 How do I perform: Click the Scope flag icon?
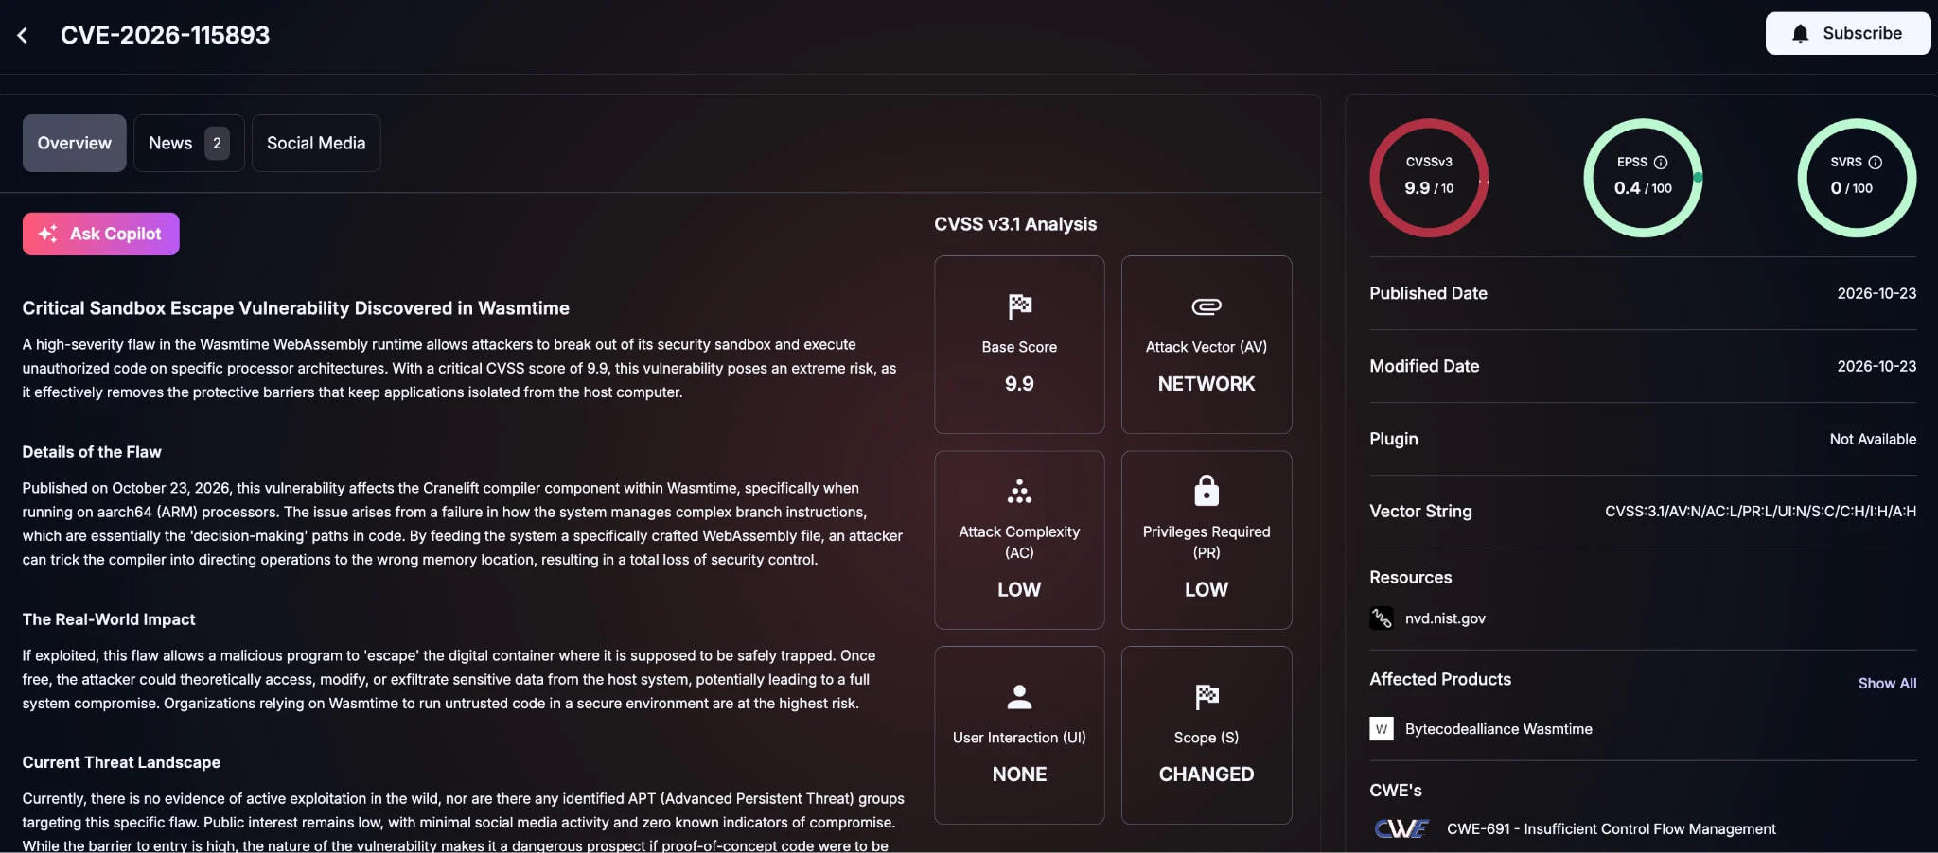click(1206, 697)
